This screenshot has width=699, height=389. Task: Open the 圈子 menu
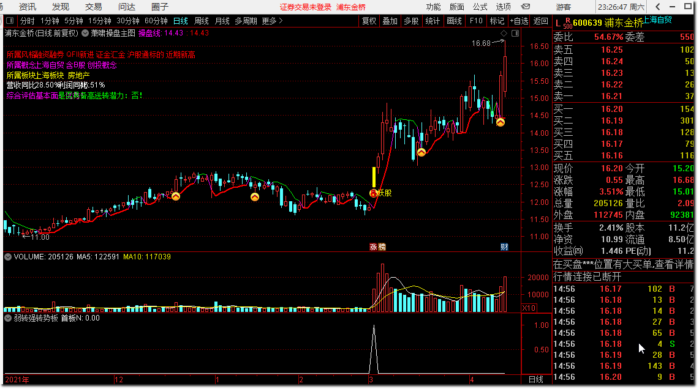point(160,7)
